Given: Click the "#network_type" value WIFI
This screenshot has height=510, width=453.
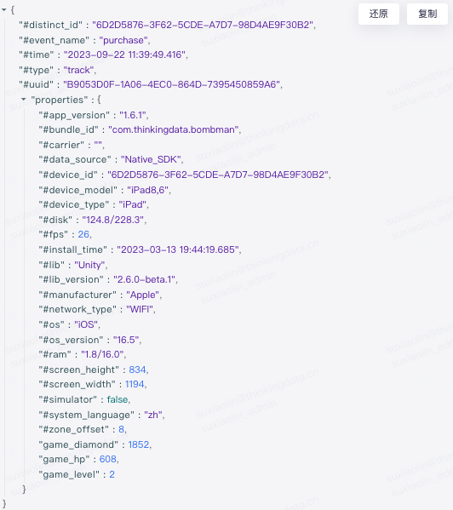Looking at the screenshot, I should click(x=140, y=309).
